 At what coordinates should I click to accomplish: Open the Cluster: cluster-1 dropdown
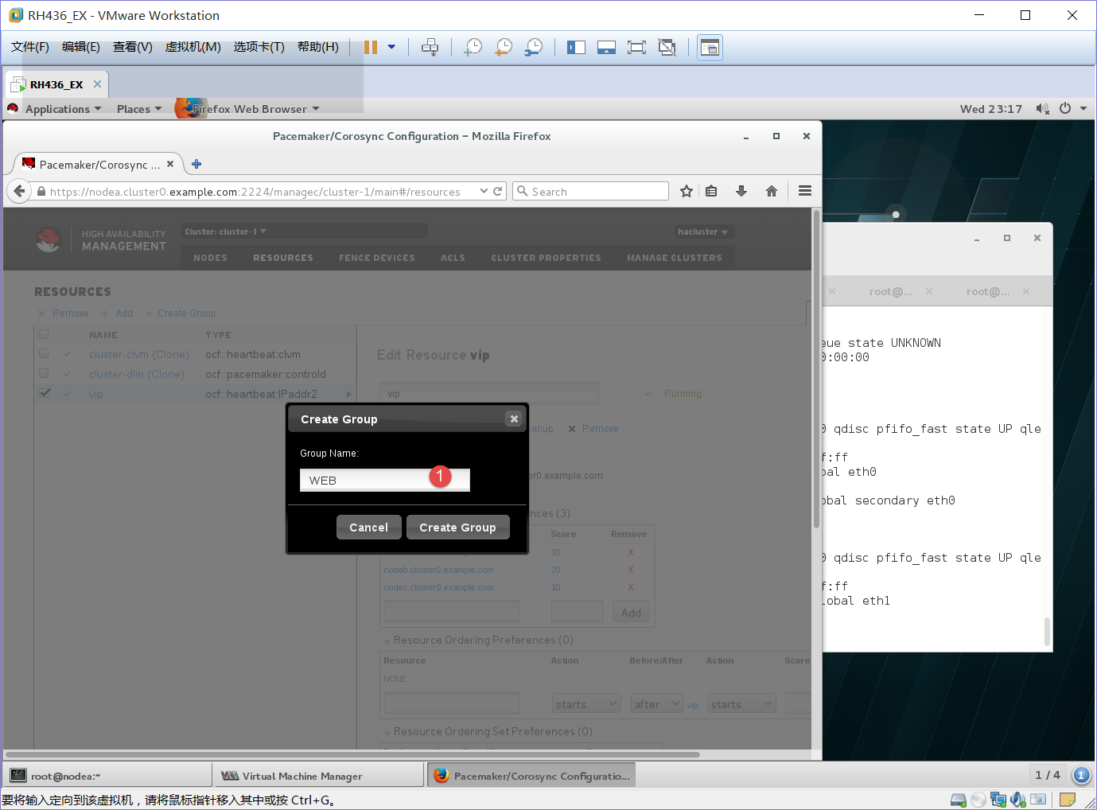[226, 232]
